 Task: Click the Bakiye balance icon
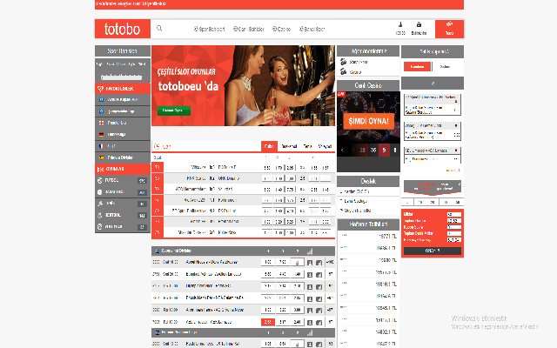click(x=419, y=26)
